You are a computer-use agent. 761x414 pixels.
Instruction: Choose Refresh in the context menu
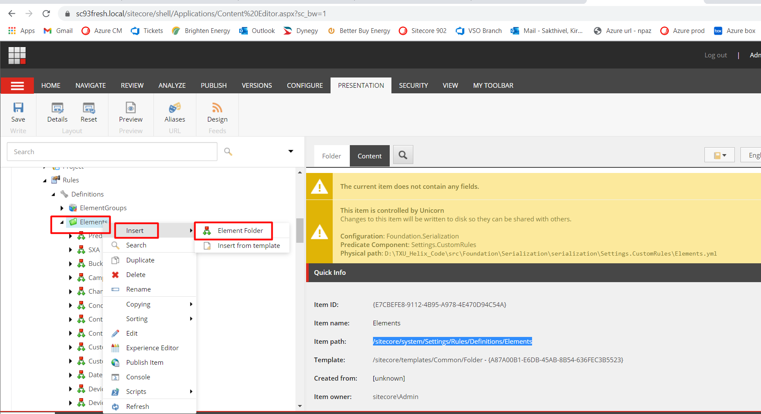click(150, 407)
